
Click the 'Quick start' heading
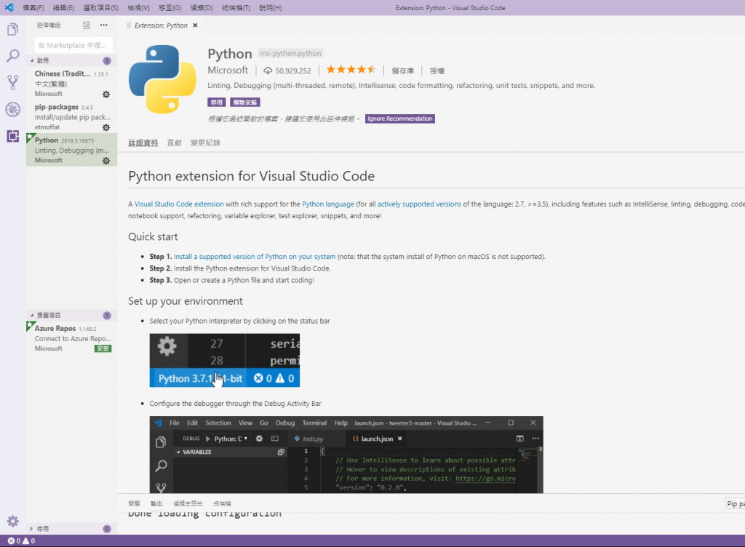point(153,236)
